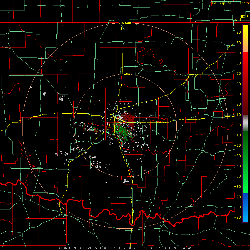Screen dimensions: 250x250
Task: Click the -10 scale value
Action: tap(237, 135)
